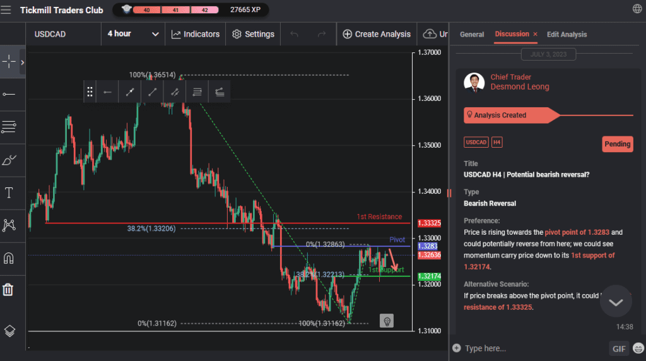The height and width of the screenshot is (361, 646).
Task: Click the Type here message field
Action: [530, 348]
